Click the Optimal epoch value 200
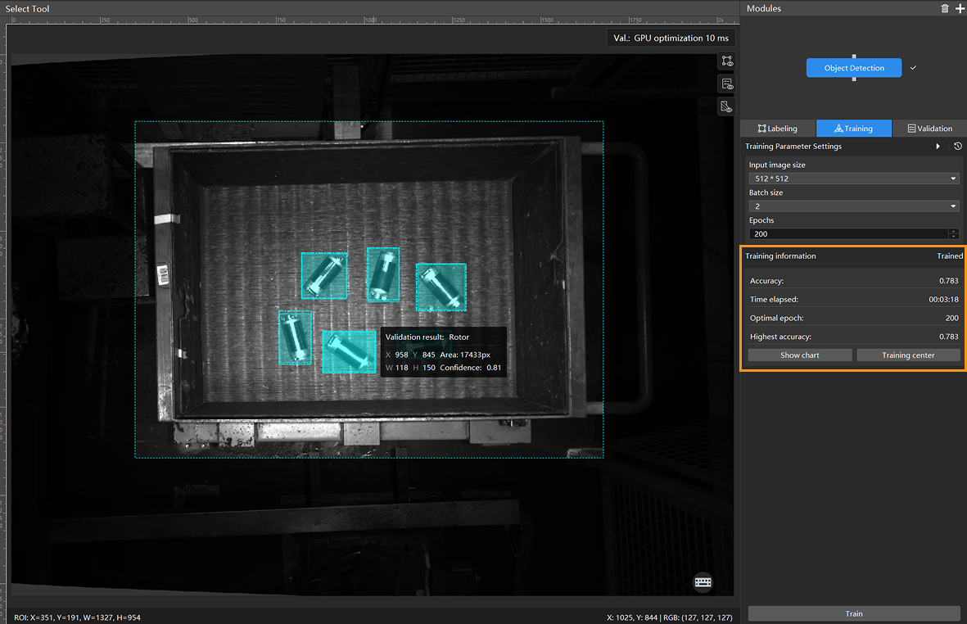967x624 pixels. [951, 319]
